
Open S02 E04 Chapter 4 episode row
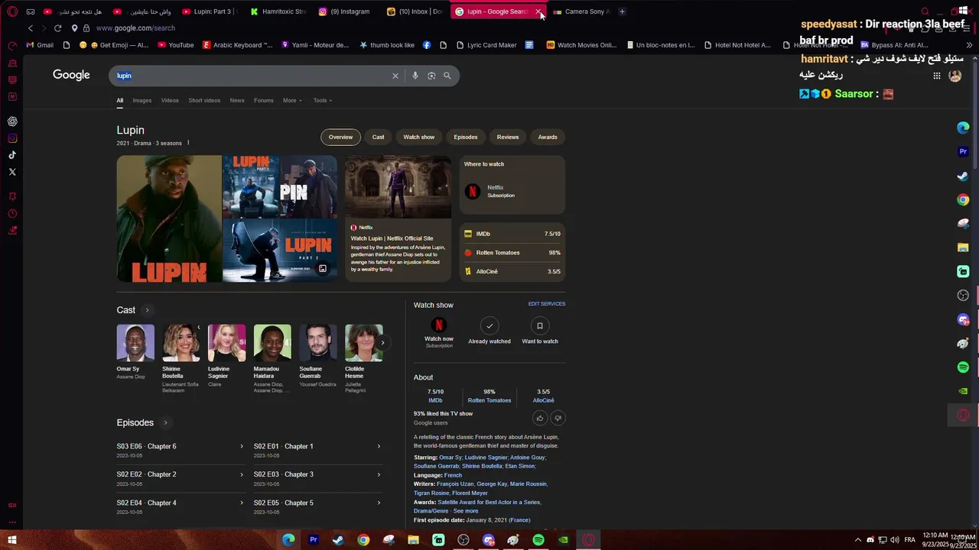(180, 506)
